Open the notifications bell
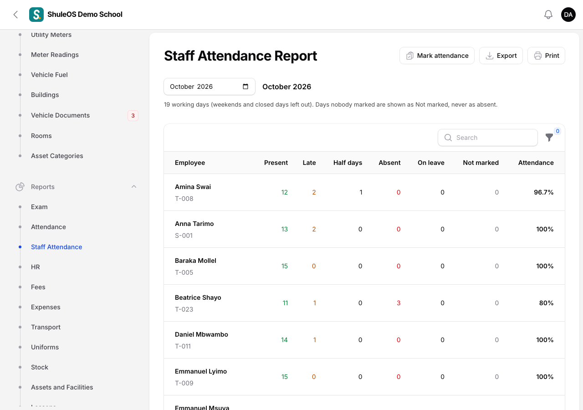The width and height of the screenshot is (583, 410). [548, 15]
